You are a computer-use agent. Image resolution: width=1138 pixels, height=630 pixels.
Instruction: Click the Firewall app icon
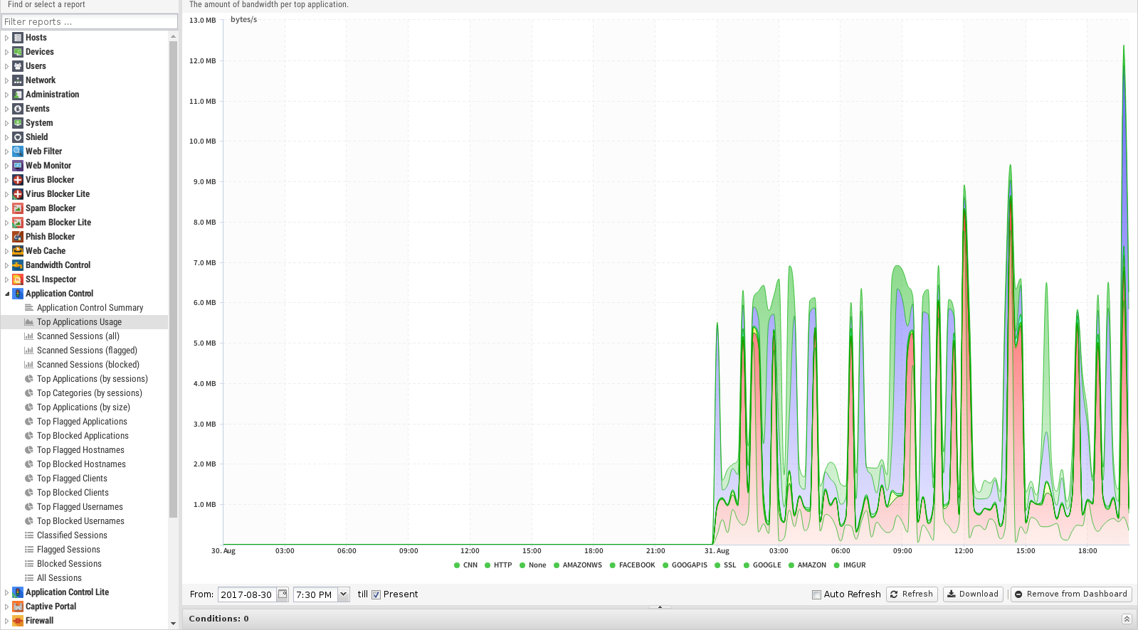18,621
